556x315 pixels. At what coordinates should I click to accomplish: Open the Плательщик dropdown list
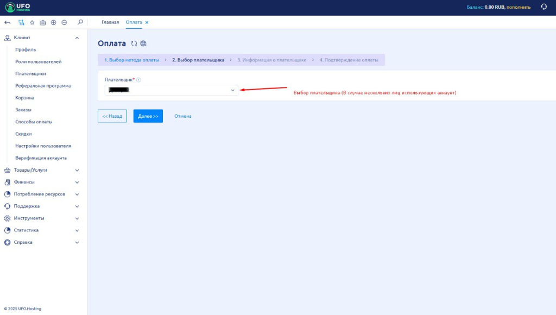171,90
